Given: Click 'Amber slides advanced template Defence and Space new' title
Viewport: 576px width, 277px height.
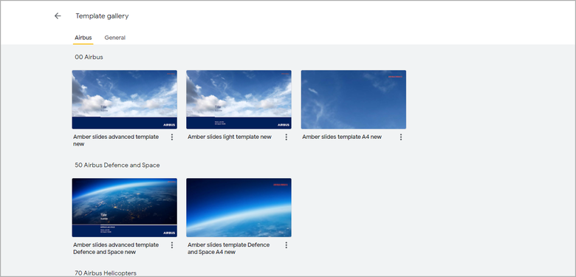Looking at the screenshot, I should 116,248.
